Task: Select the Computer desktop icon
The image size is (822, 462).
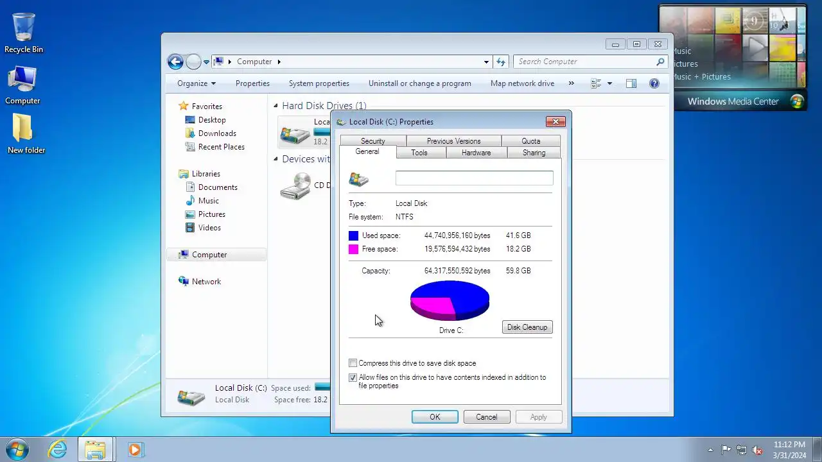Action: point(22,85)
